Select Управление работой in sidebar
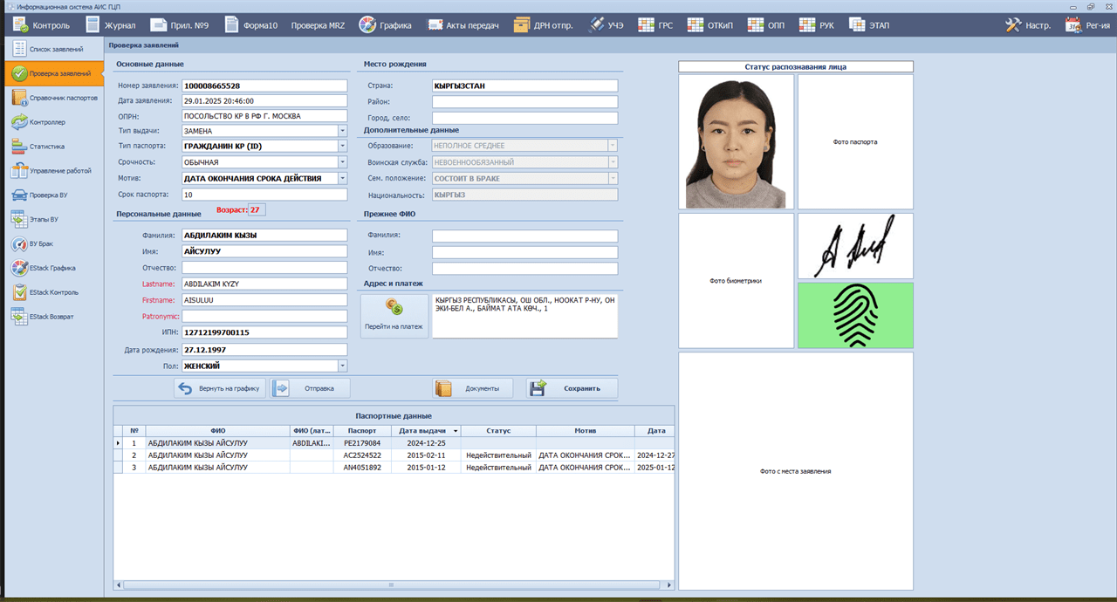The height and width of the screenshot is (602, 1117). coord(52,171)
